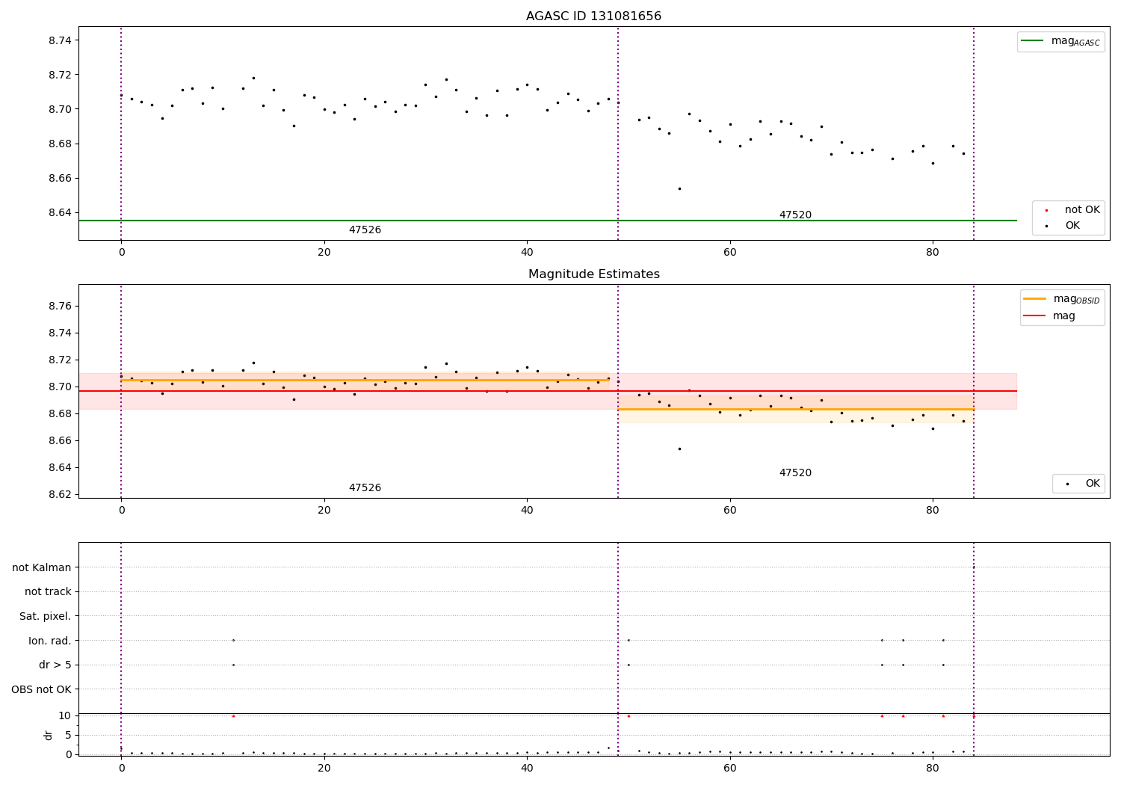Click the mag AGASC legend label text

coord(1075,42)
